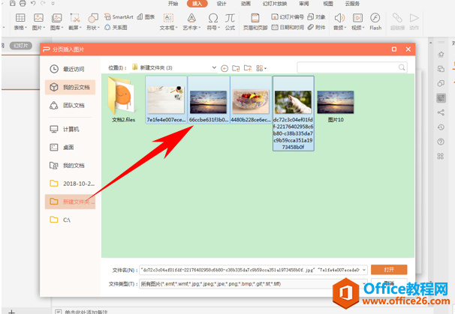Screen dimensions: 455x314
Task: Select 我的云文档 in dialog sidebar
Action: (70, 87)
